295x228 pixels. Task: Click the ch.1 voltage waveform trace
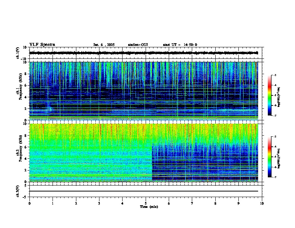click(143, 53)
